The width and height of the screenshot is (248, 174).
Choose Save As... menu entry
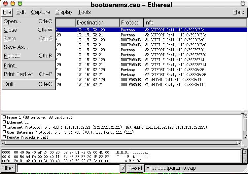click(28, 47)
